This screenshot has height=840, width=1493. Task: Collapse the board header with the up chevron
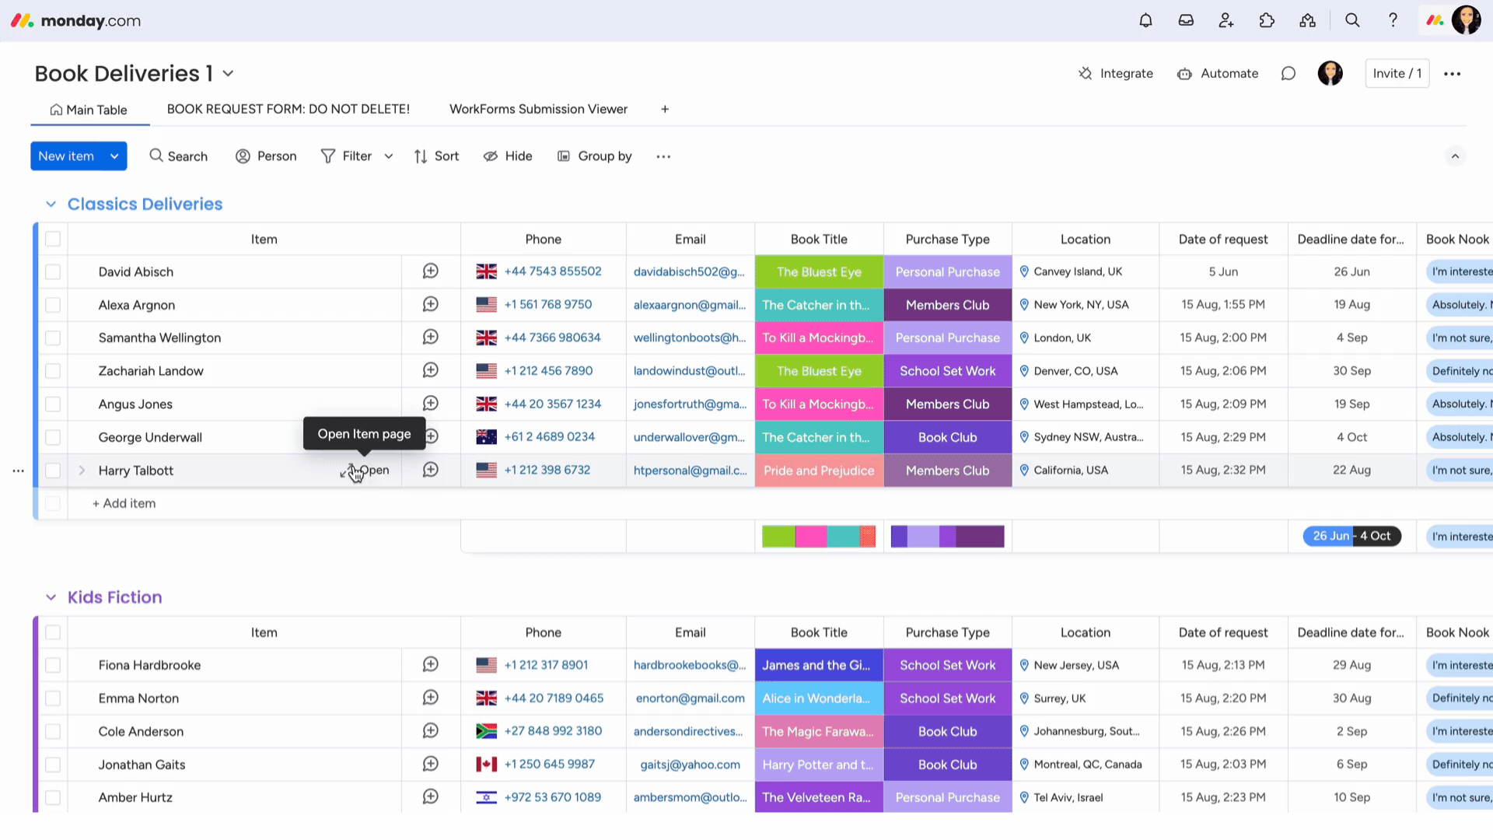click(x=1455, y=156)
